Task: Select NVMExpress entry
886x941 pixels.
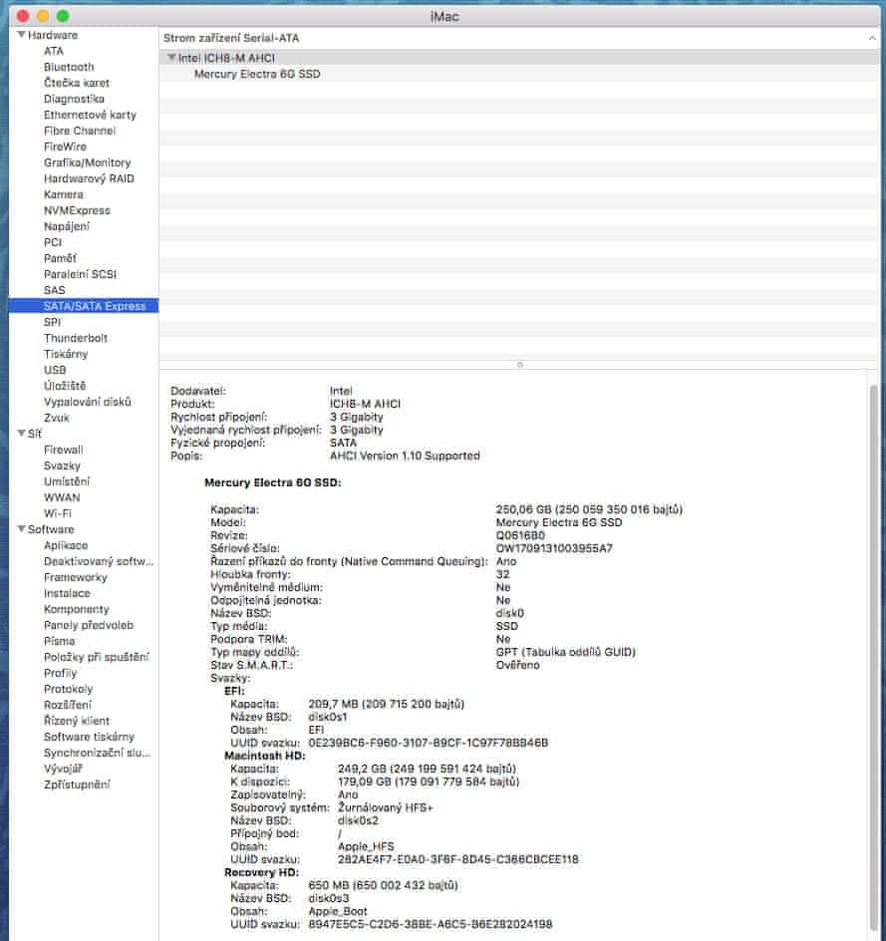Action: [x=77, y=210]
